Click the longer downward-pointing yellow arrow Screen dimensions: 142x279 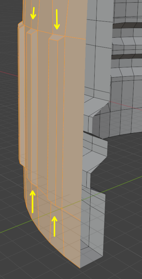[57, 19]
